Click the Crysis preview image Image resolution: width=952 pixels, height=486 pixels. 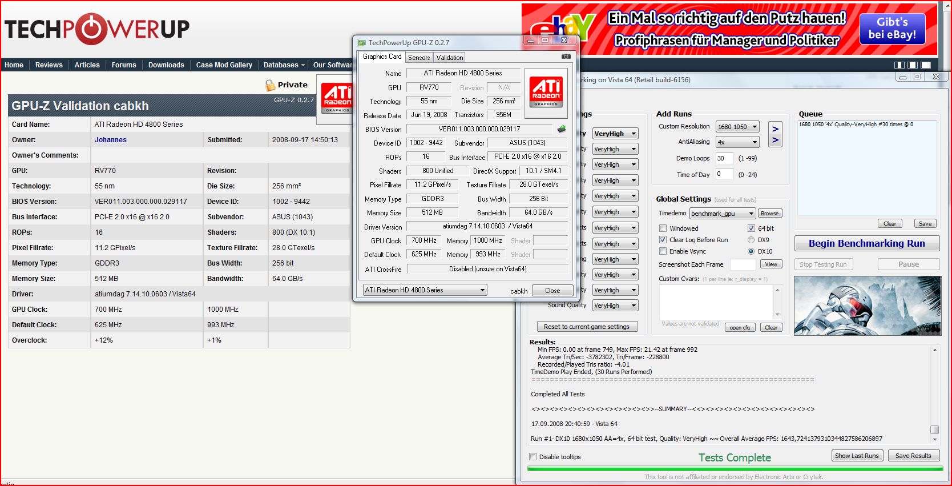click(867, 306)
